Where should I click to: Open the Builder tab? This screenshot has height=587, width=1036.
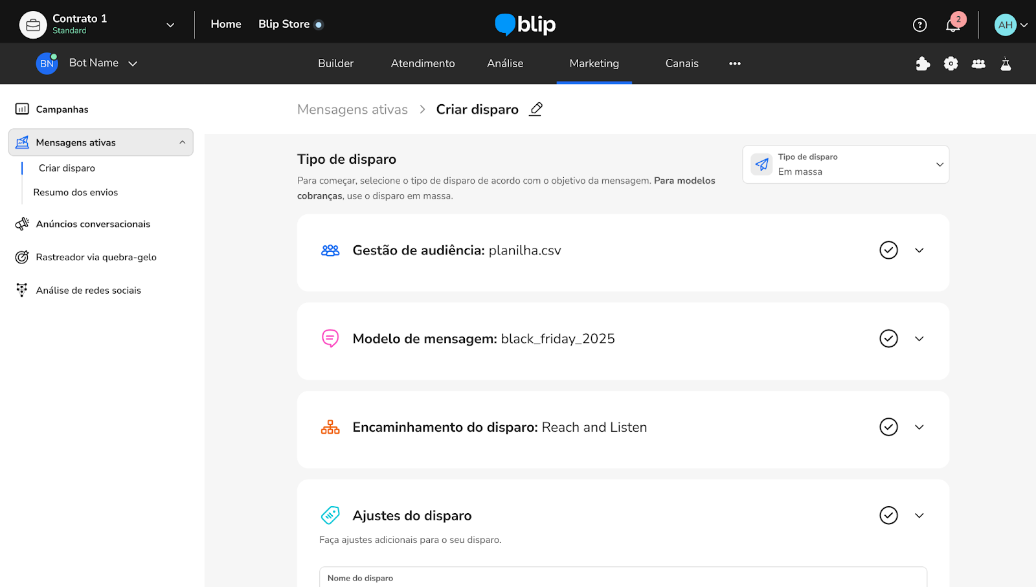[335, 63]
